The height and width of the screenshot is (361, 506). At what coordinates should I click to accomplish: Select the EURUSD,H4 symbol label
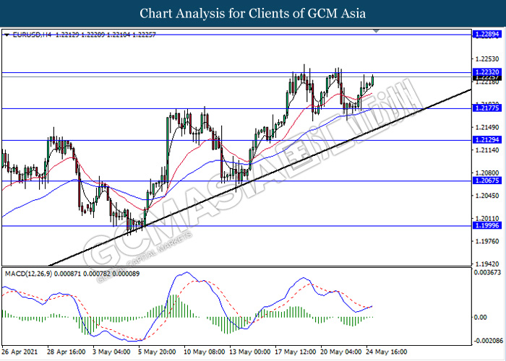click(32, 35)
